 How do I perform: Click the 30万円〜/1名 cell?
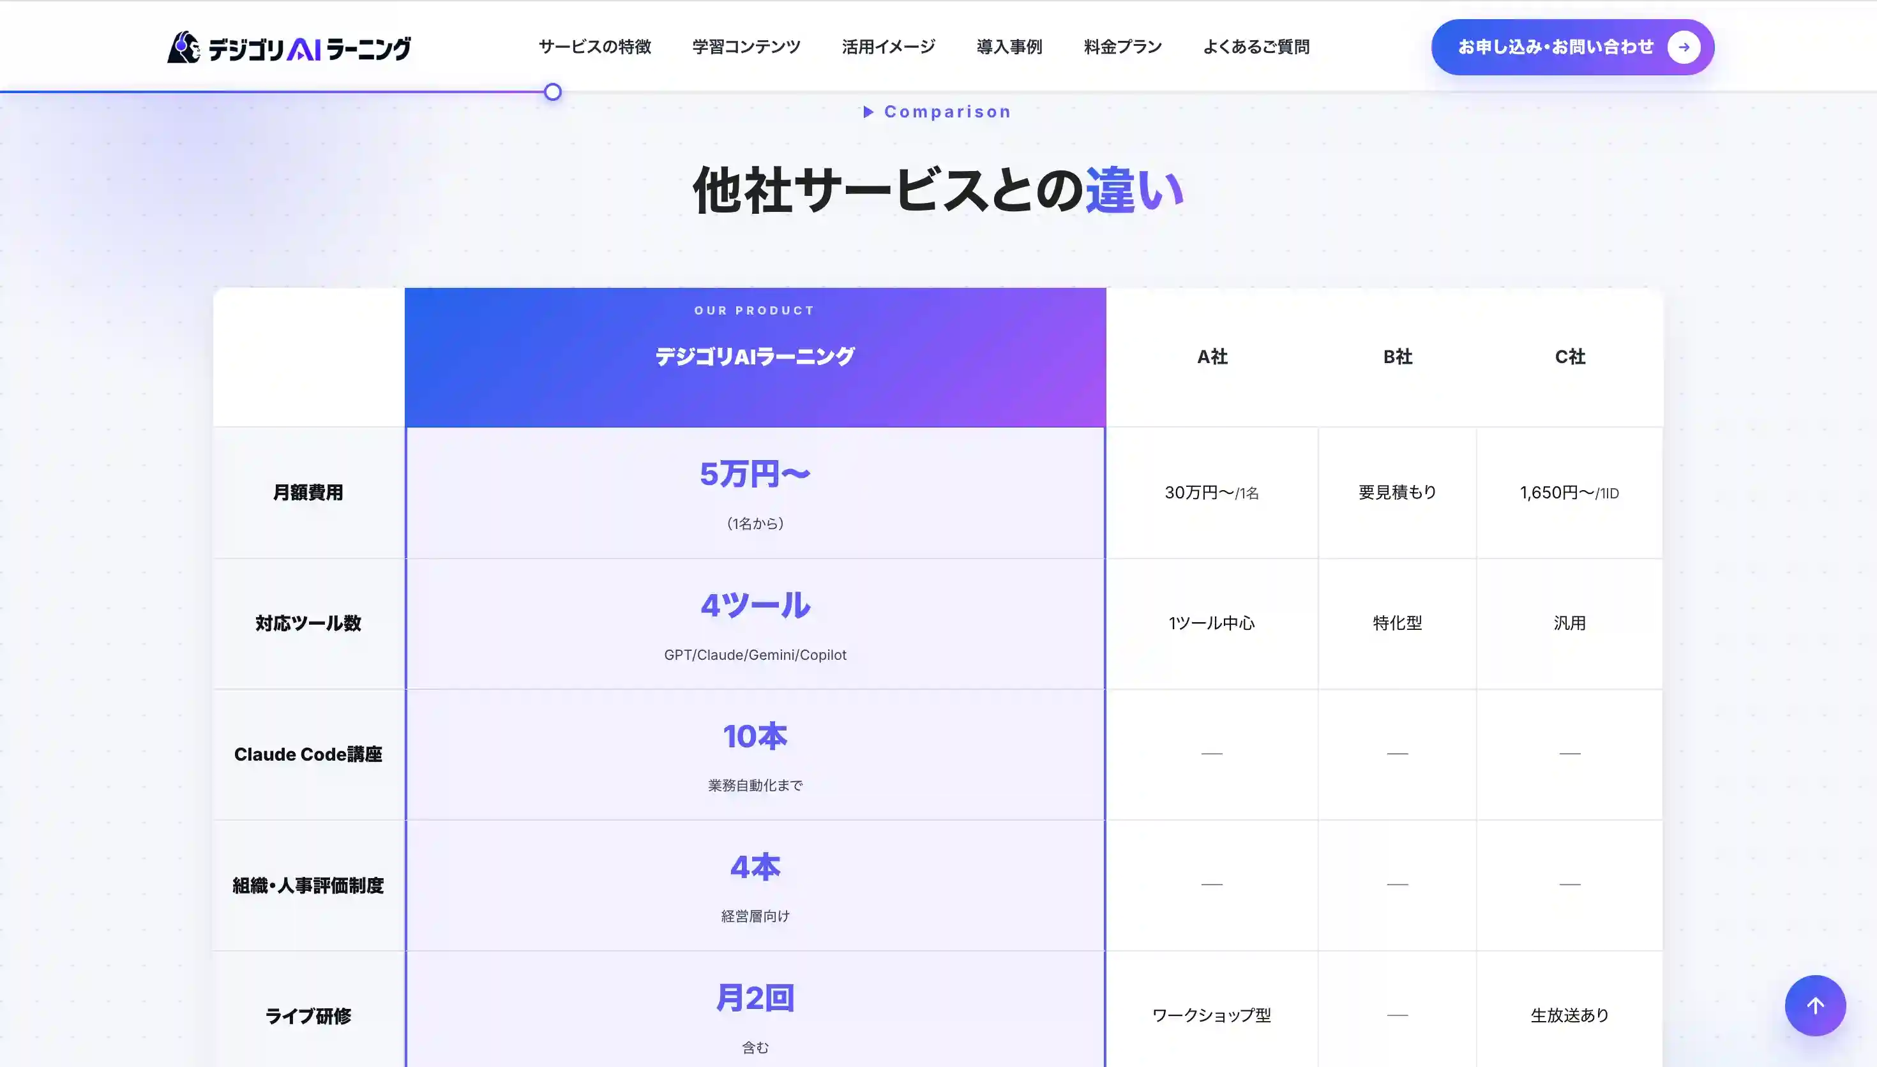tap(1212, 493)
